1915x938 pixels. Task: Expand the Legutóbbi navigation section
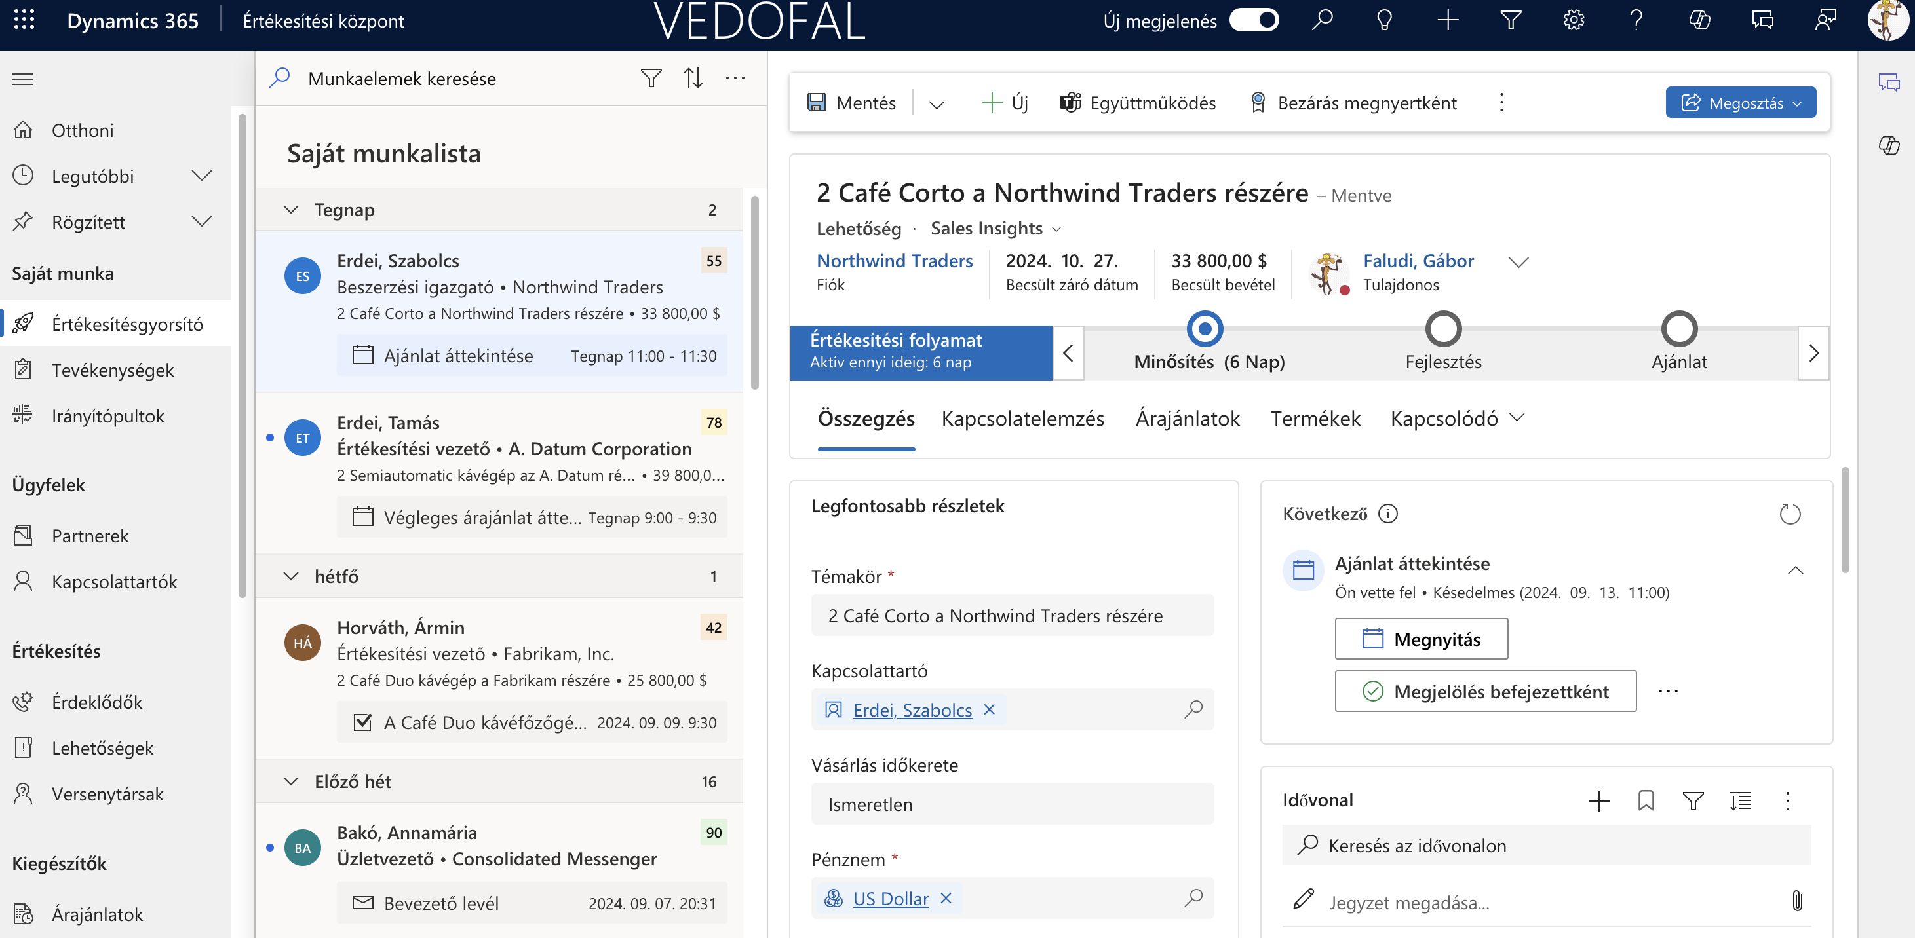pyautogui.click(x=201, y=176)
